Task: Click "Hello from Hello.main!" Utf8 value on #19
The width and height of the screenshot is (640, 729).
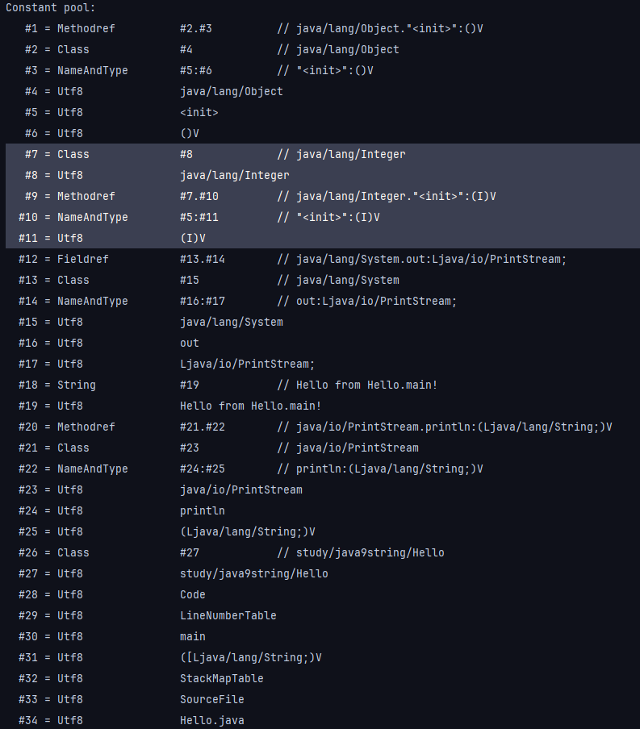Action: pos(250,406)
